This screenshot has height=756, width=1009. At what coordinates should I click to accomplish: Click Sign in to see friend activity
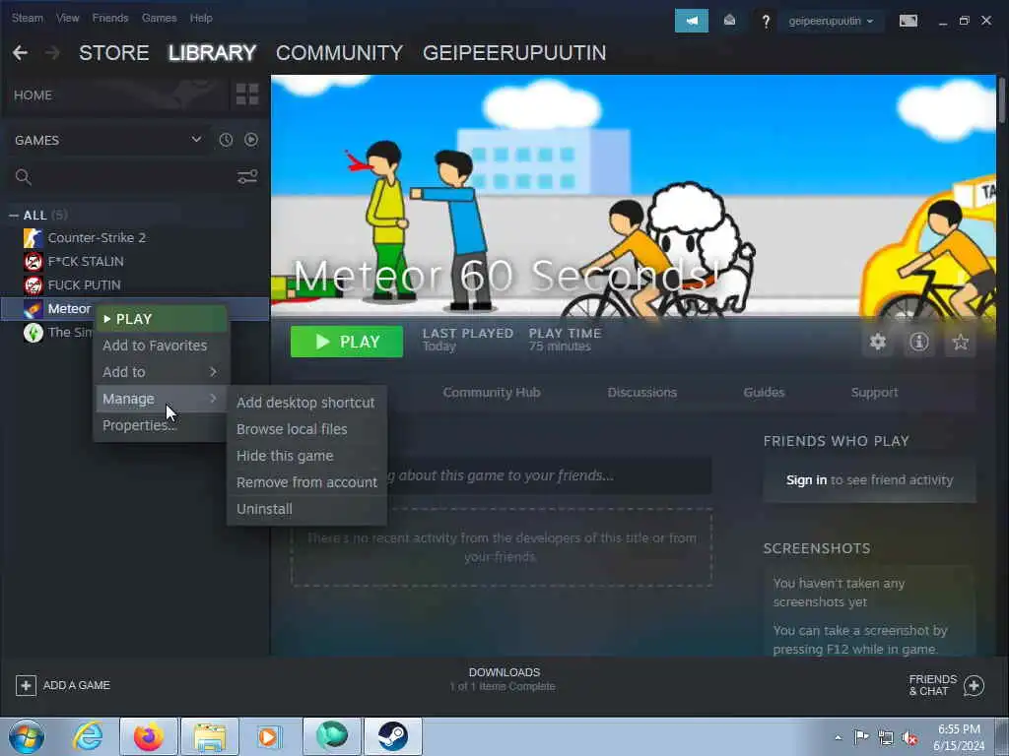806,480
